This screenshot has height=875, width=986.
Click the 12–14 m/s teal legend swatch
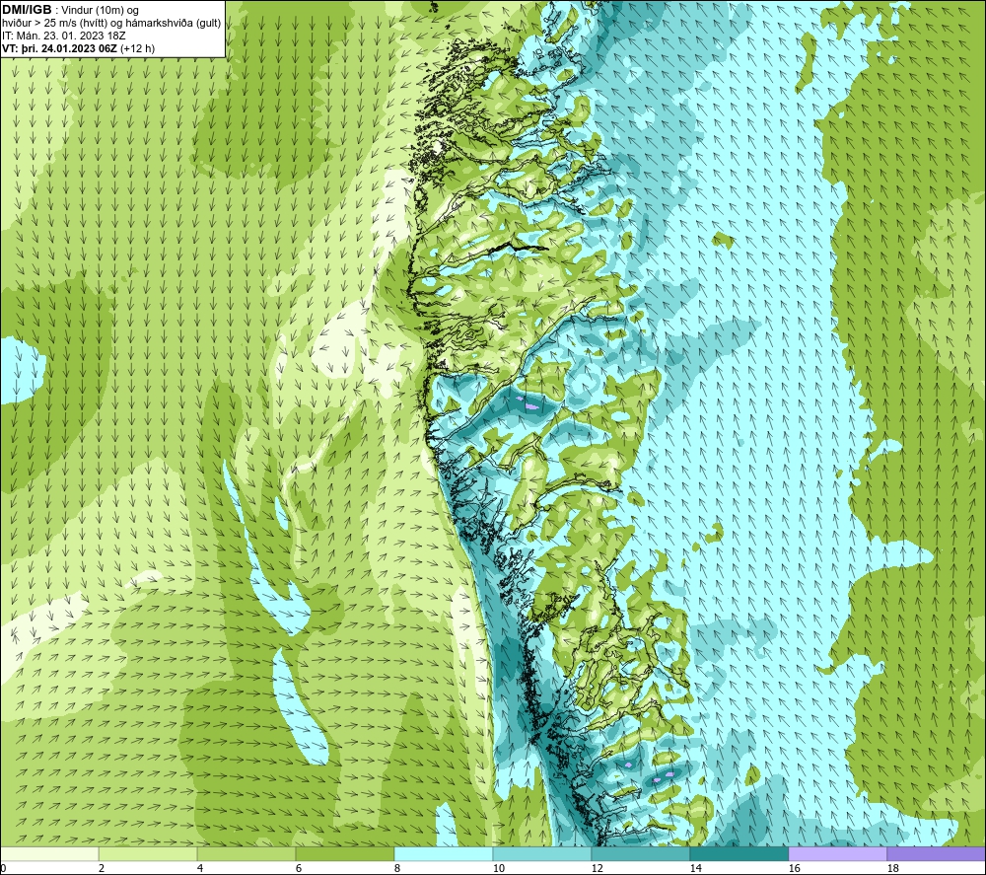[x=640, y=854]
